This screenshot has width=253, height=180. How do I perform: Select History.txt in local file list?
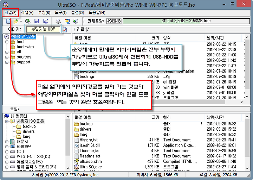pos(89,140)
